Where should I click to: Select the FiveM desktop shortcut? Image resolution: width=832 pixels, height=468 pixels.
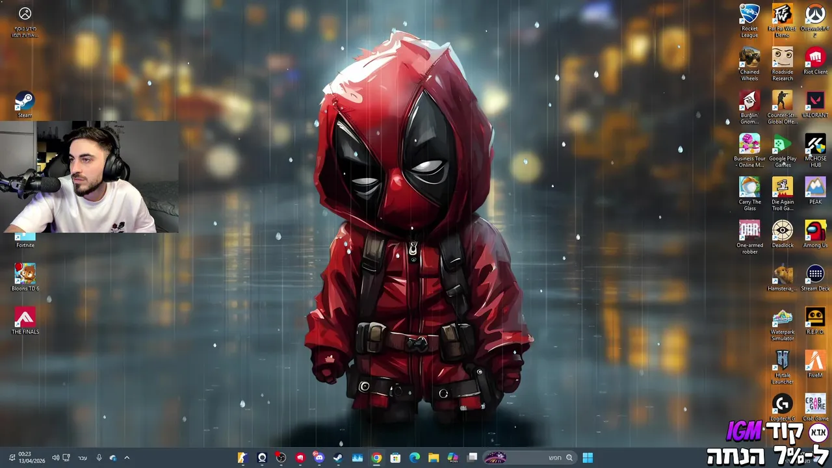point(815,365)
